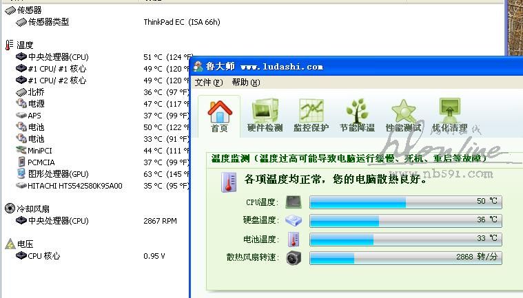Image resolution: width=523 pixels, height=298 pixels.
Task: Select the 图形处理器(GPU) label
Action: [59, 174]
